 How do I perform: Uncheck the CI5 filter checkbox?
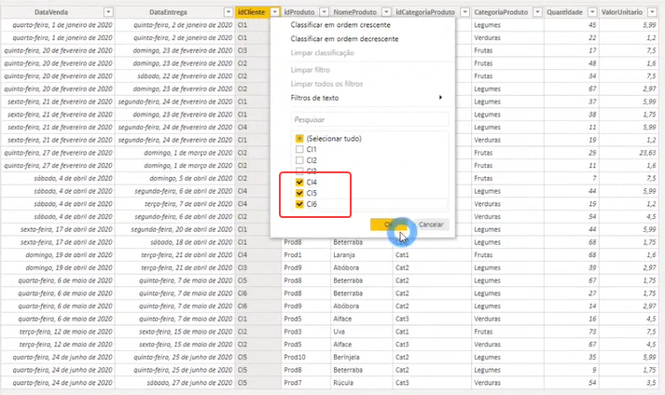click(299, 193)
